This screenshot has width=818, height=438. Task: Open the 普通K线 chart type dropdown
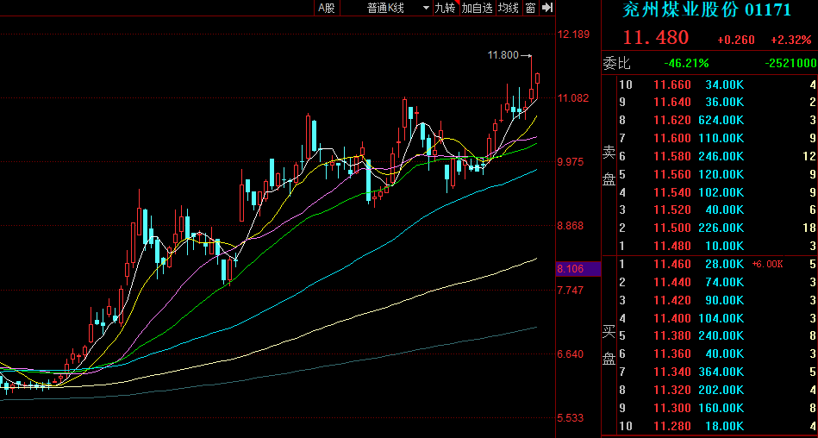(x=397, y=8)
